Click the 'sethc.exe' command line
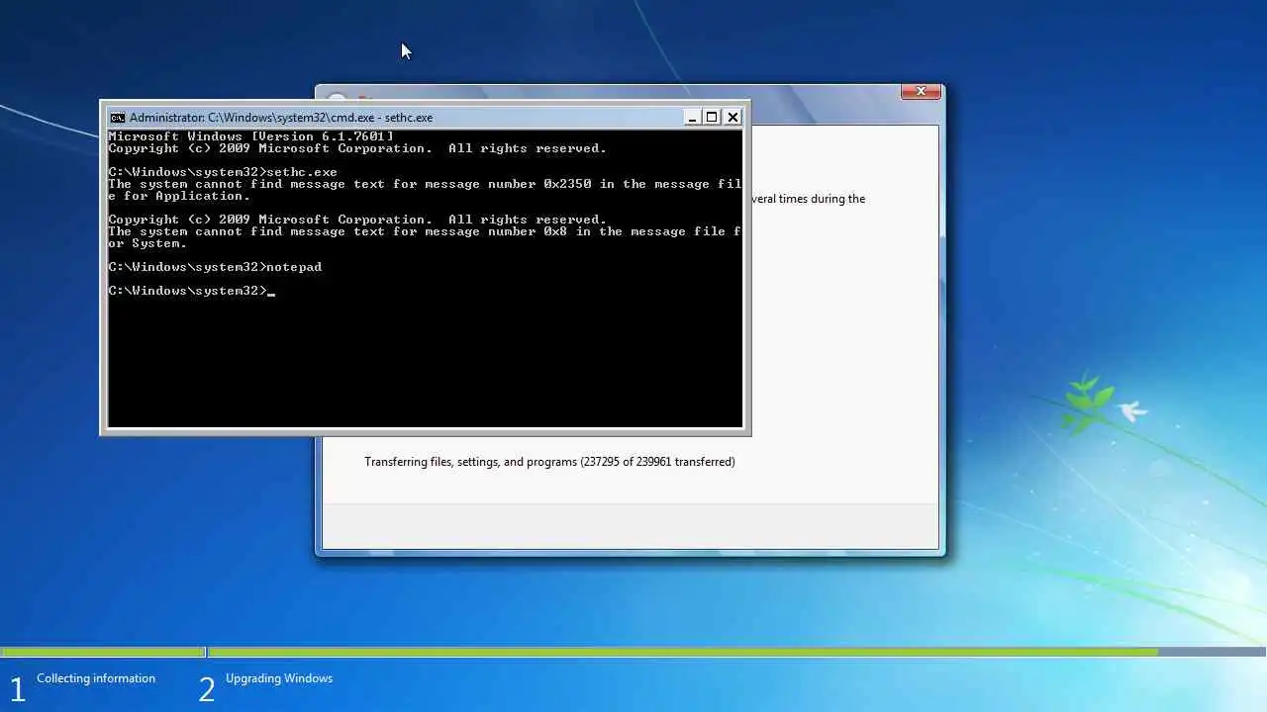Image resolution: width=1267 pixels, height=712 pixels. (x=223, y=172)
